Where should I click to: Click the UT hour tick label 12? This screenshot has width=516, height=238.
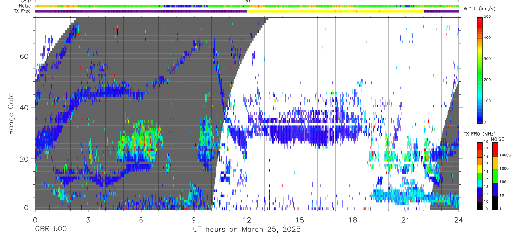pyautogui.click(x=247, y=220)
